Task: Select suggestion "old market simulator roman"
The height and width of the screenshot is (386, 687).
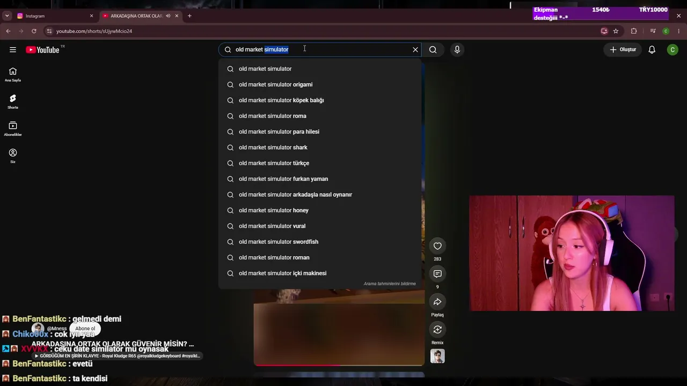Action: coord(320,257)
